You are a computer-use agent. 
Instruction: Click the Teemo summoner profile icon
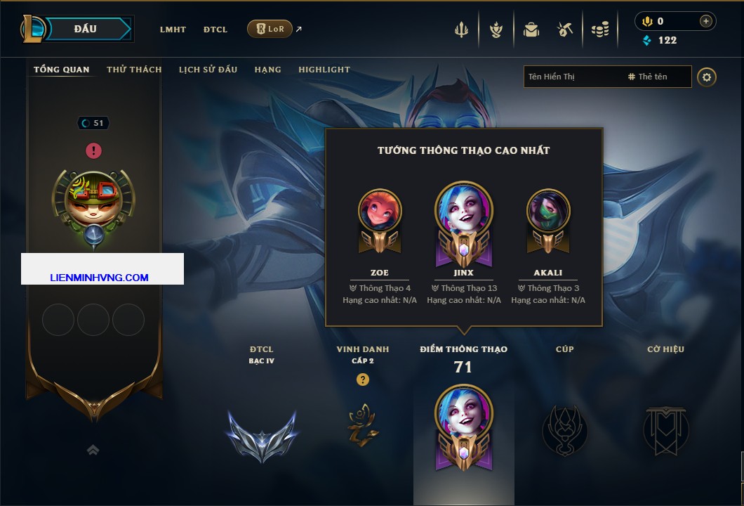tap(93, 205)
